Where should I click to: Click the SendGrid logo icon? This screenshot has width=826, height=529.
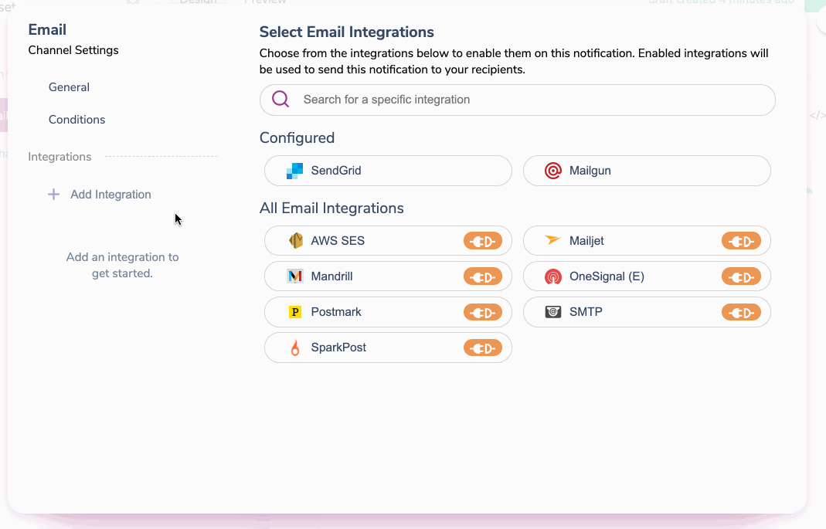294,171
